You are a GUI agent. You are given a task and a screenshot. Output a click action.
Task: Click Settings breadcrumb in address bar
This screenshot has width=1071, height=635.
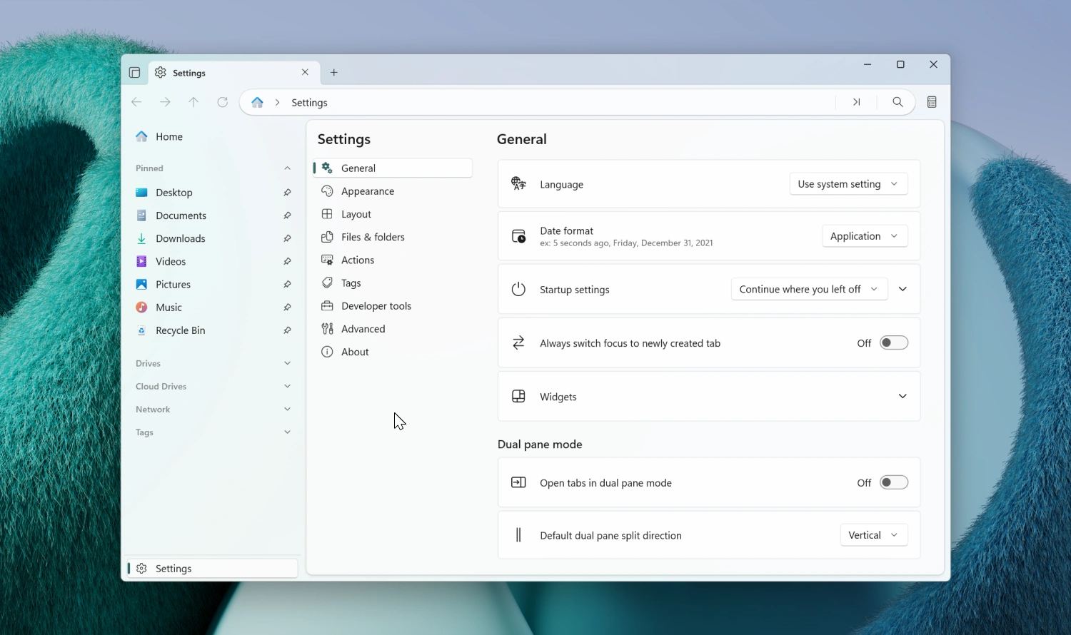point(309,103)
